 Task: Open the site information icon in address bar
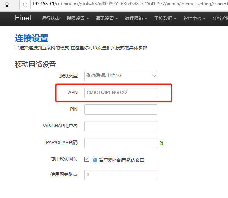pos(25,5)
